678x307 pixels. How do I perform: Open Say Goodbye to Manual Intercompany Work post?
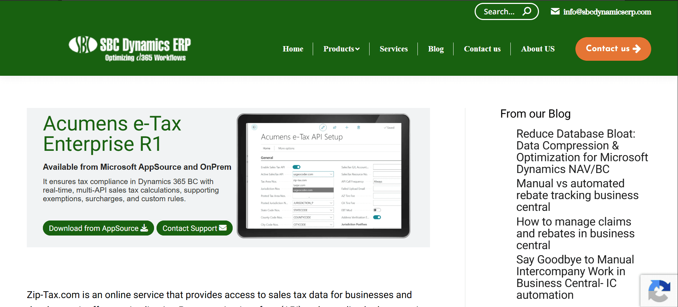pyautogui.click(x=575, y=277)
